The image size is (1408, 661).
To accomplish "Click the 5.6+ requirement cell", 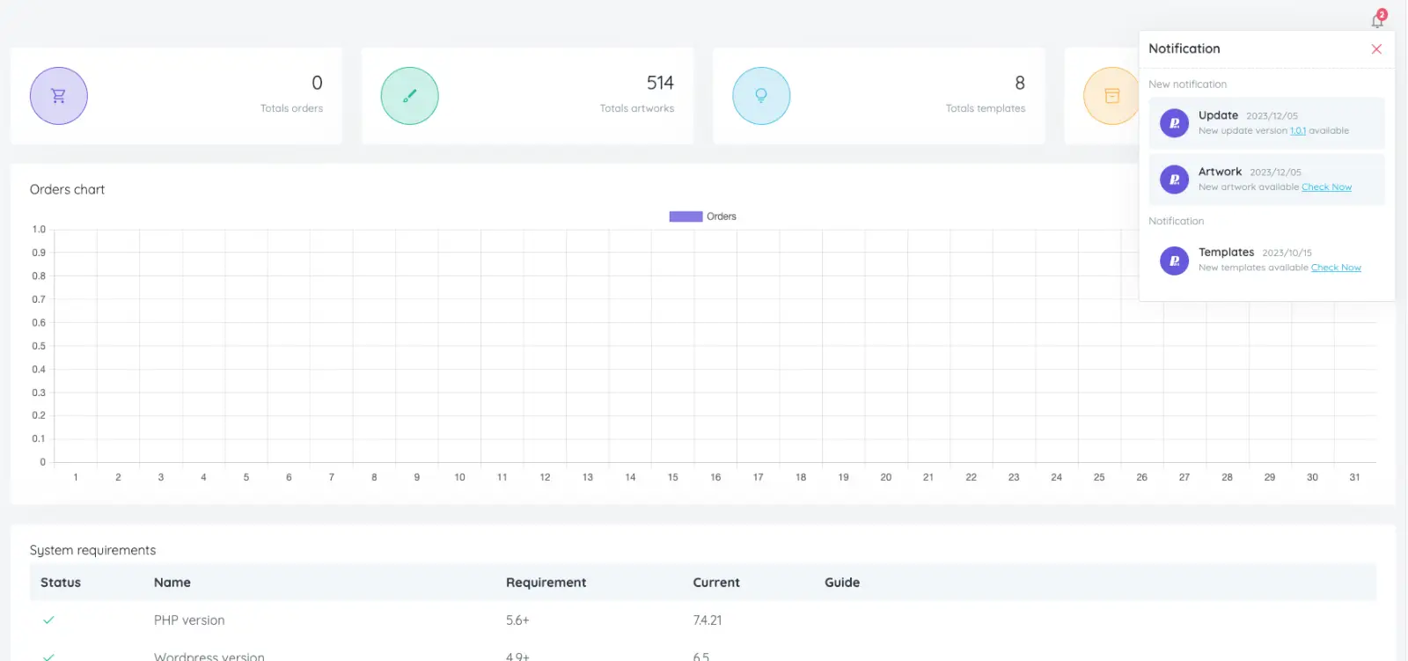I will click(517, 621).
